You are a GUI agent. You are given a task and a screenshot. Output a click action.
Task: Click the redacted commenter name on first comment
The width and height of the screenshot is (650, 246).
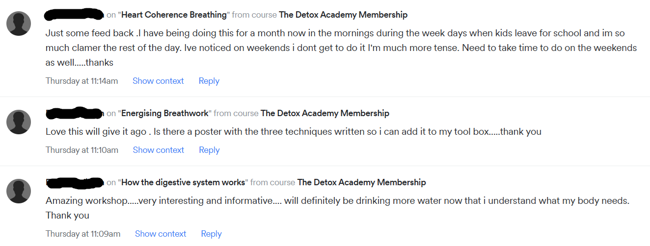click(74, 15)
